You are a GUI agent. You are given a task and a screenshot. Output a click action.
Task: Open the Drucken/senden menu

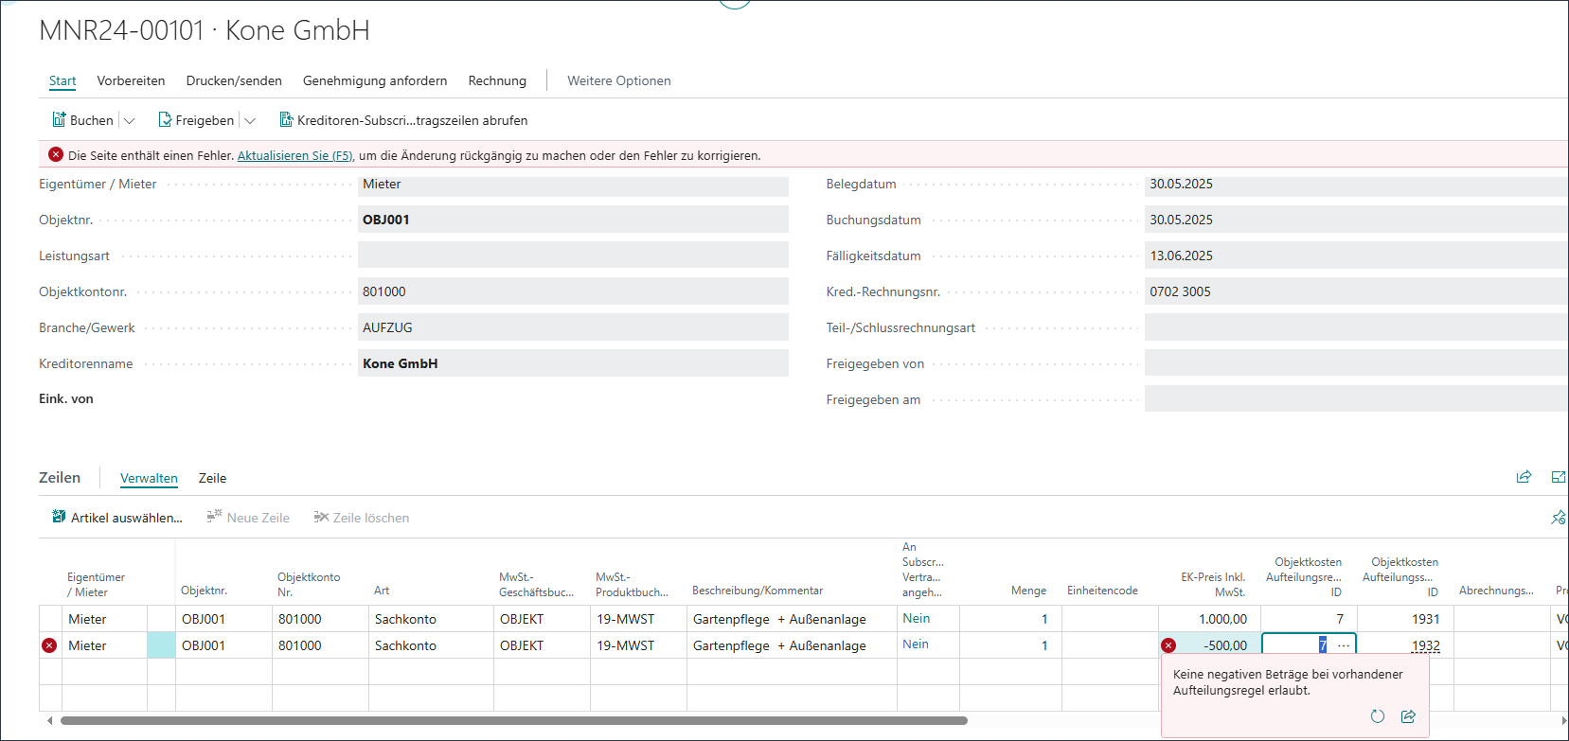(x=234, y=80)
